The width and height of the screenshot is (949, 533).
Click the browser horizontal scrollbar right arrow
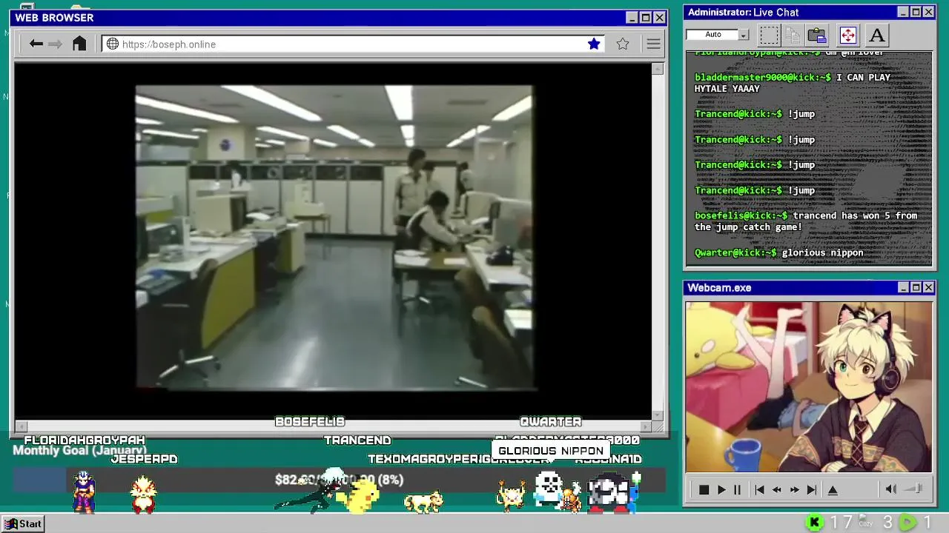pyautogui.click(x=647, y=426)
